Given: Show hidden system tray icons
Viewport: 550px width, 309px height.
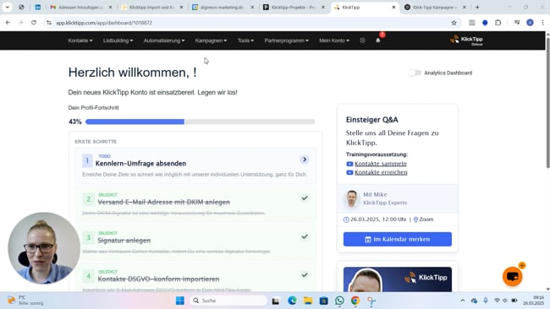Looking at the screenshot, I should coord(463,301).
